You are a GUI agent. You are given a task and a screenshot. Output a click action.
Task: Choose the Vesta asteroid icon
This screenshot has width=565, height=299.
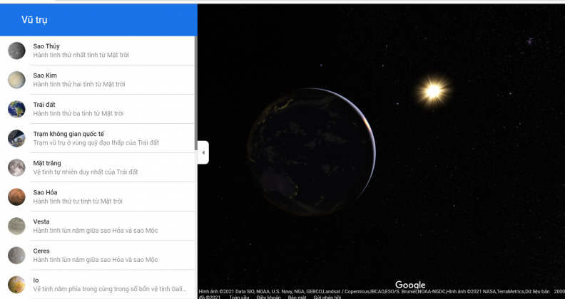click(x=16, y=226)
